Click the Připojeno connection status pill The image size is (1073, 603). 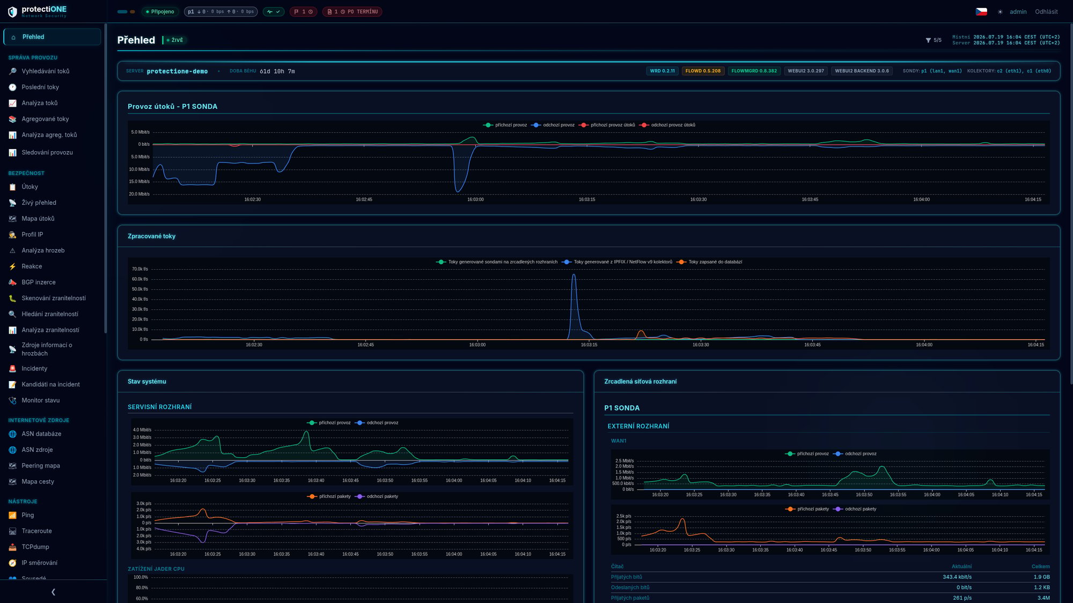click(x=160, y=12)
